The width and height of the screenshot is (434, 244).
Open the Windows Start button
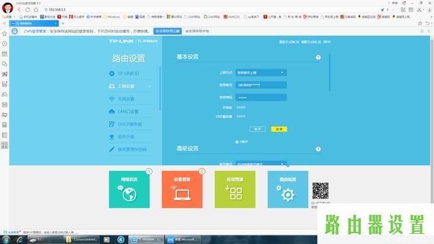click(5, 239)
